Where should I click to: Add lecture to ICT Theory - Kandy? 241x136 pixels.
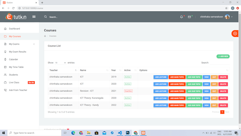(161, 105)
